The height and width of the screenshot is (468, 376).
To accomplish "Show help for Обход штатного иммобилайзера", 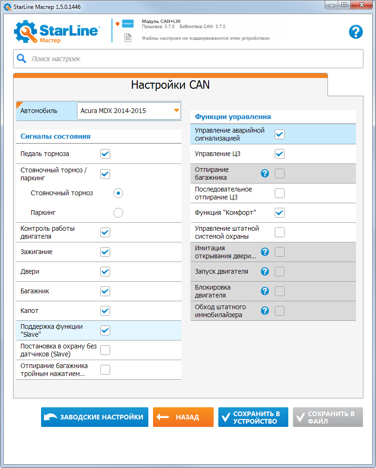I will pyautogui.click(x=265, y=311).
